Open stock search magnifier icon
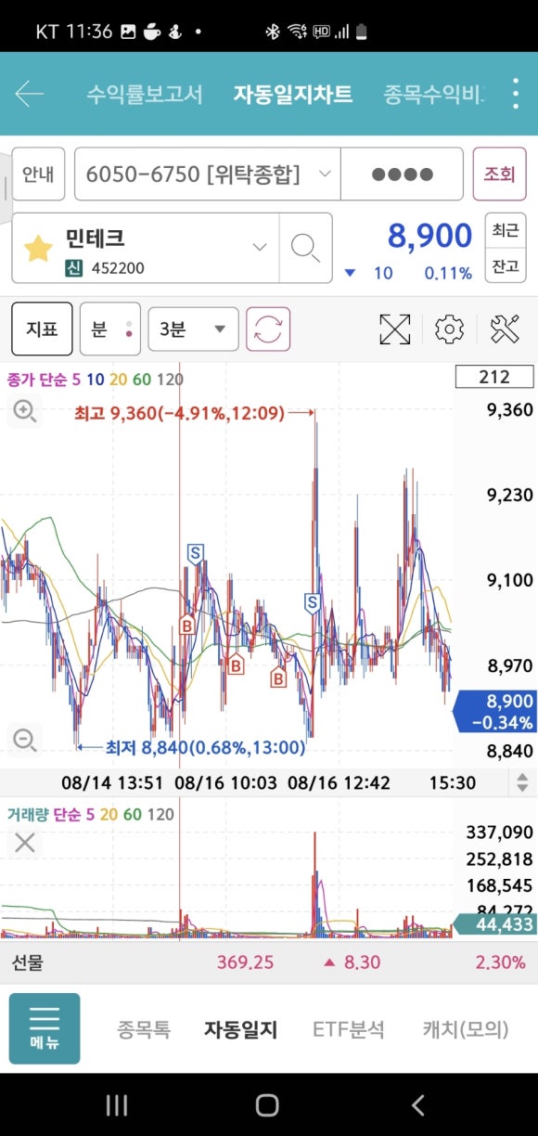Screen dimensions: 538x1136 click(305, 247)
